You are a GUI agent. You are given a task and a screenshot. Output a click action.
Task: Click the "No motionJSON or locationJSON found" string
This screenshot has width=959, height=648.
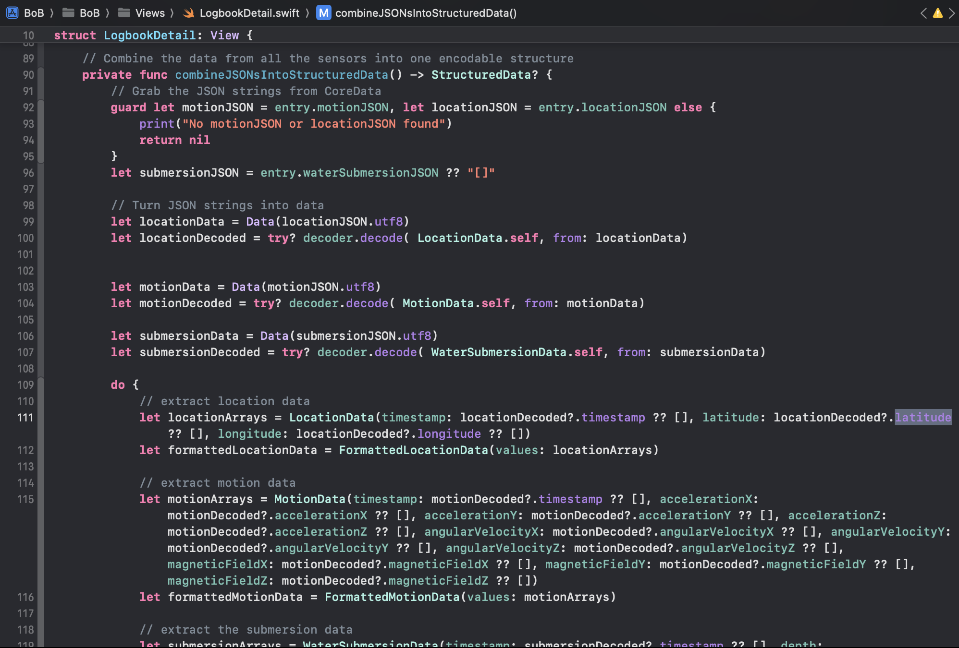(314, 124)
